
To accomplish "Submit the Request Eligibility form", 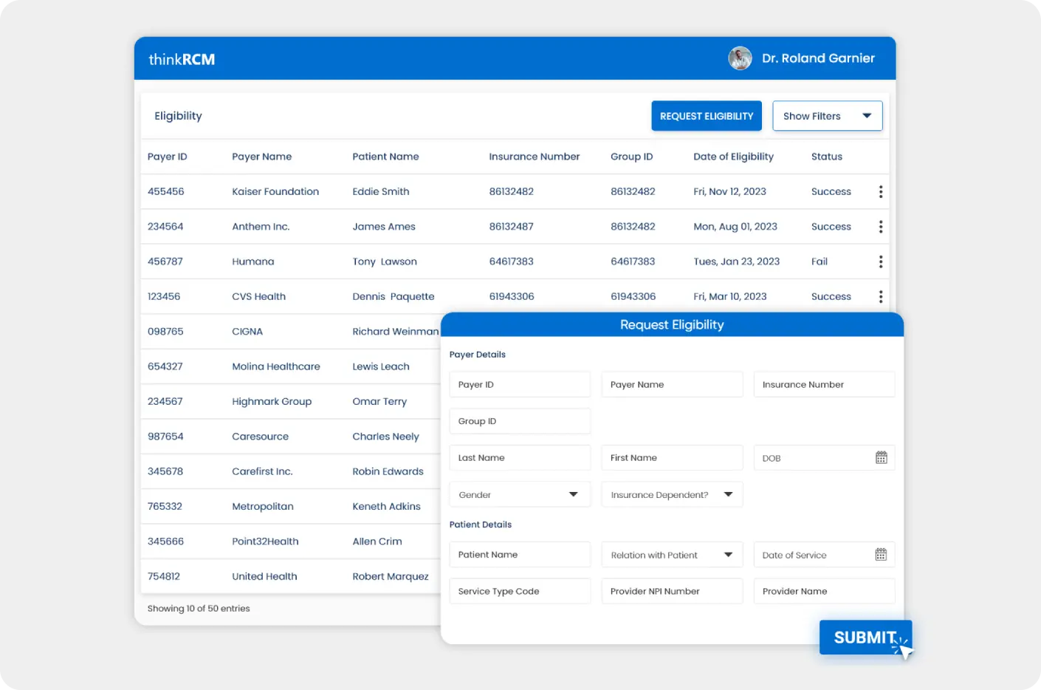I will pos(865,637).
